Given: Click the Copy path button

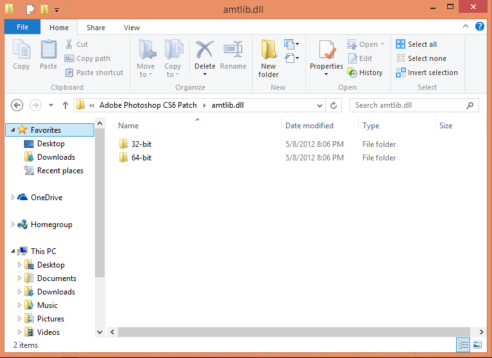Looking at the screenshot, I should click(x=87, y=58).
